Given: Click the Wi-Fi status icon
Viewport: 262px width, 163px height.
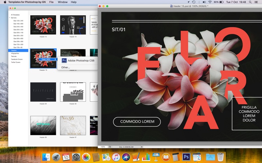Looking at the screenshot, I should pyautogui.click(x=210, y=2).
